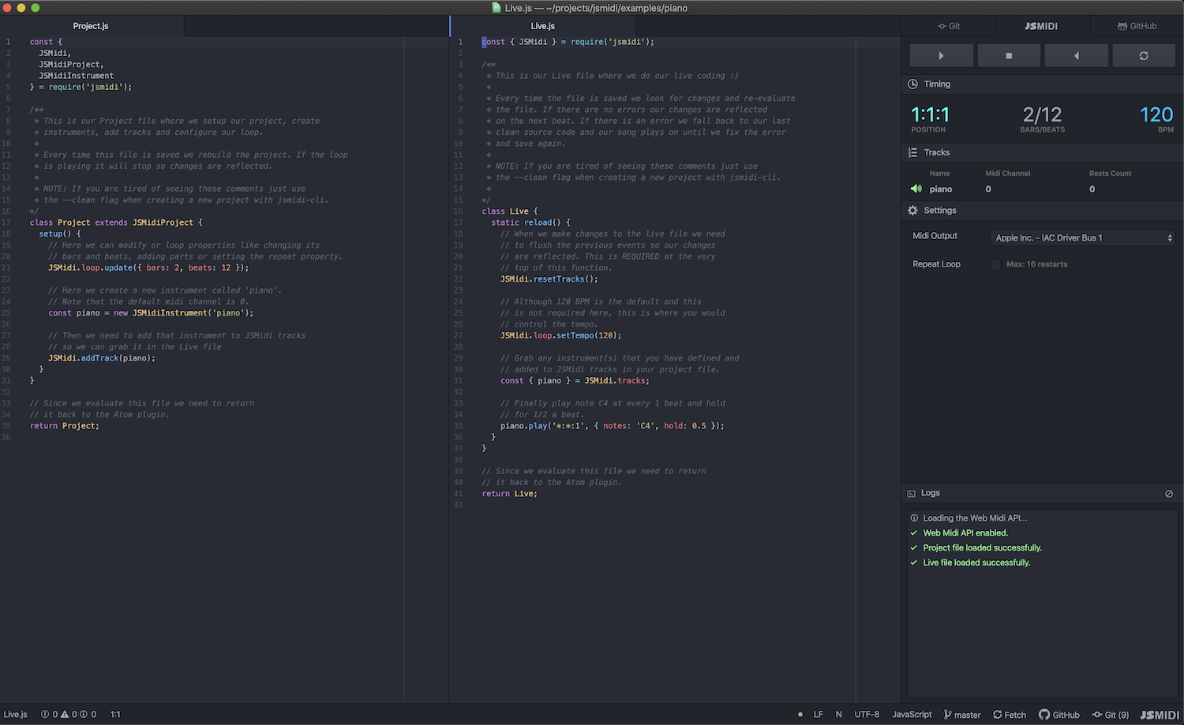Image resolution: width=1184 pixels, height=725 pixels.
Task: Change the UTF-8 encoding selector
Action: (867, 715)
